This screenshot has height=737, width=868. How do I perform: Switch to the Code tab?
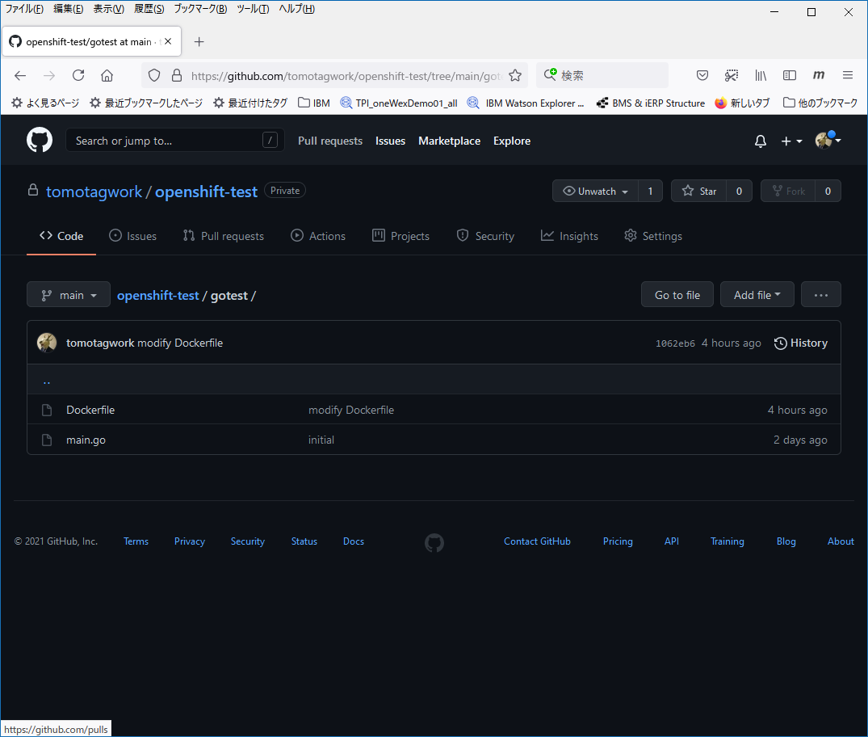(x=61, y=236)
